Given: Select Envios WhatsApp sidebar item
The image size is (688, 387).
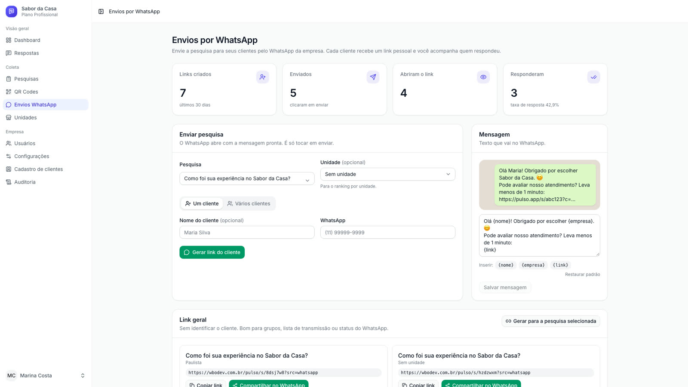Looking at the screenshot, I should click(x=46, y=104).
